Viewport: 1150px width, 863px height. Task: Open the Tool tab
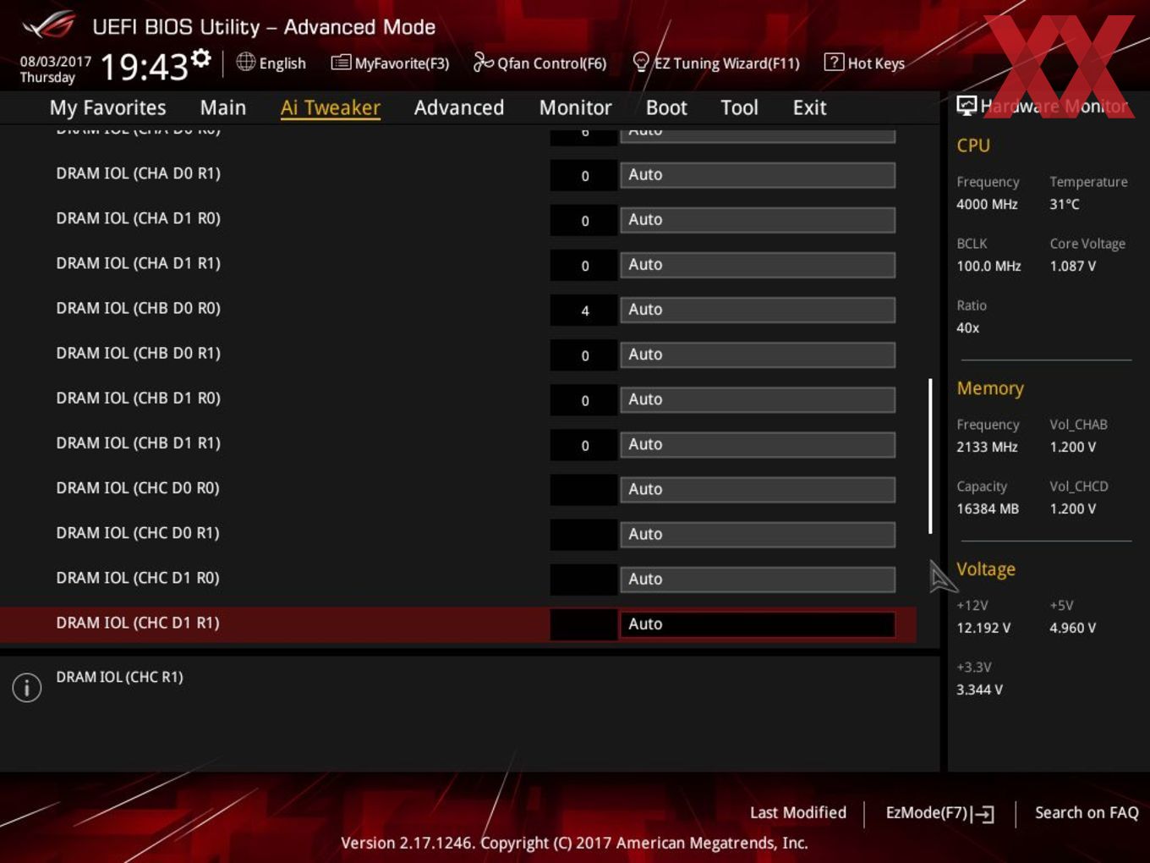739,107
